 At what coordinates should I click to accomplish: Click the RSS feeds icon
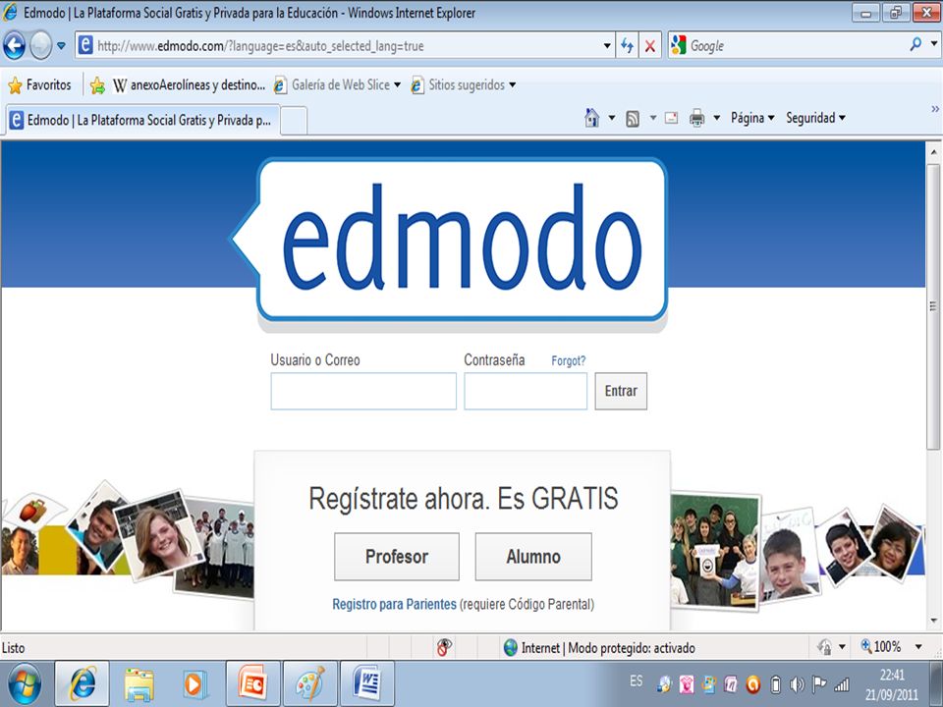pos(632,119)
